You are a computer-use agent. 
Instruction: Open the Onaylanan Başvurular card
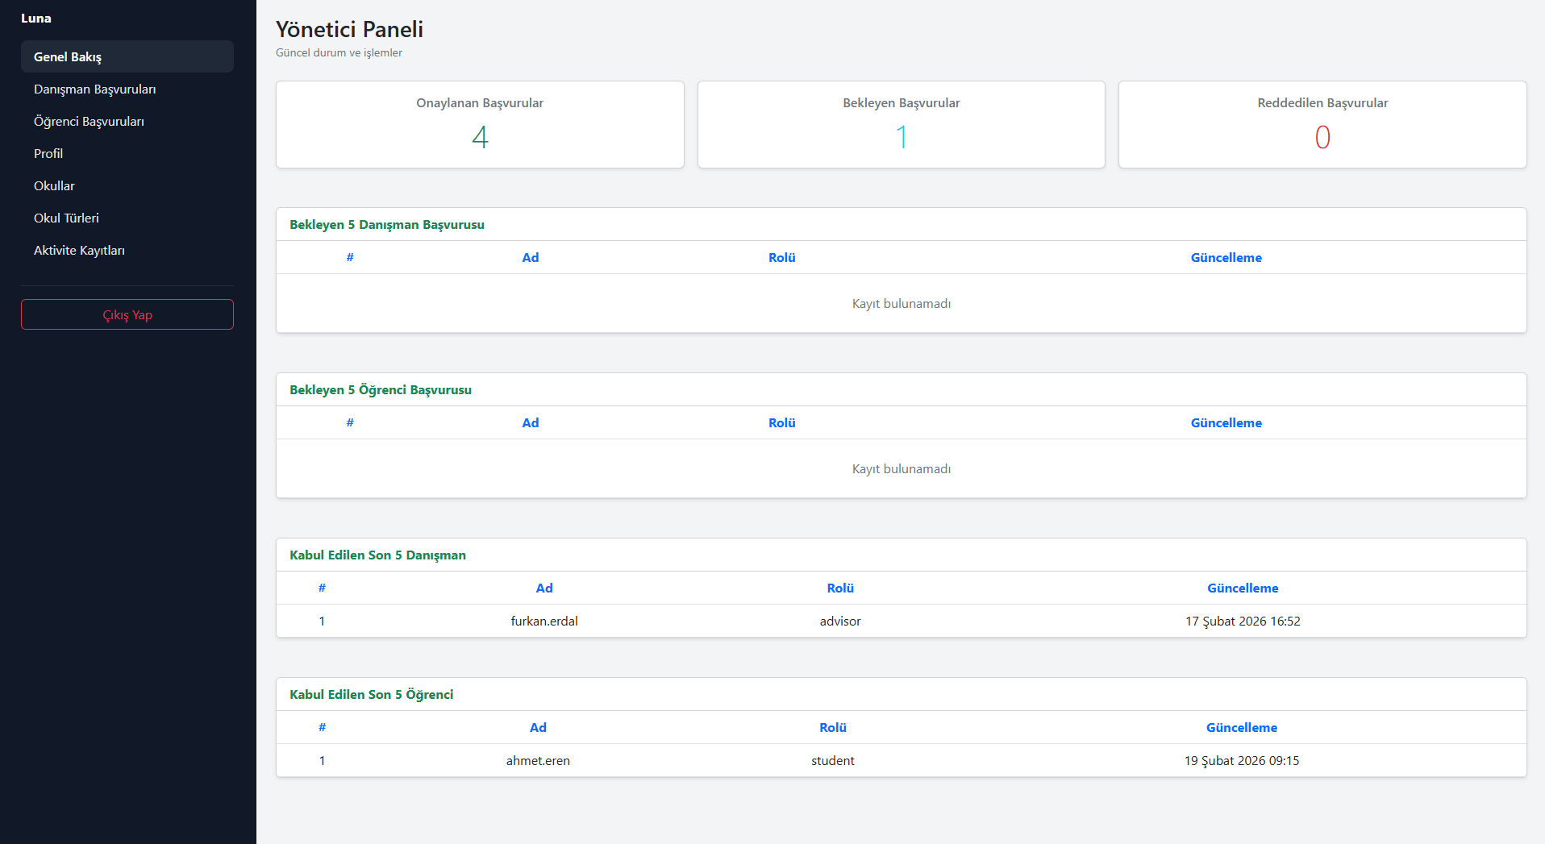480,124
